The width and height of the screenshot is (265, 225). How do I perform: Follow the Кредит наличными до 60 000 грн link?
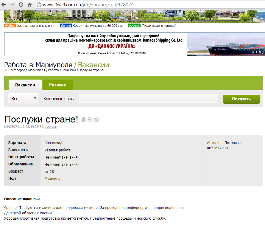[98, 26]
